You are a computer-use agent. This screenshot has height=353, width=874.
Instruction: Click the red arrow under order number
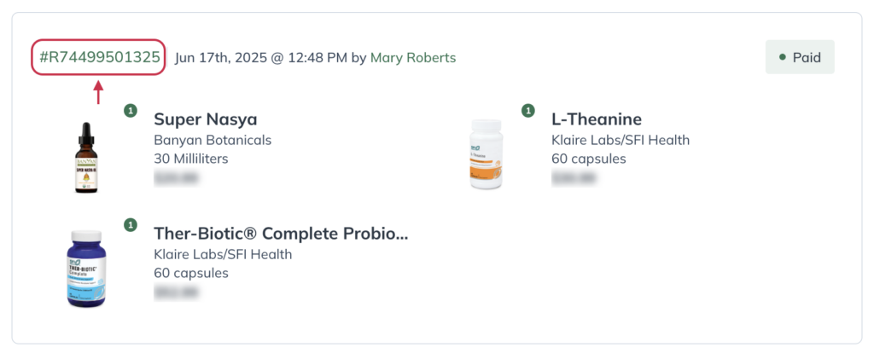click(x=98, y=92)
